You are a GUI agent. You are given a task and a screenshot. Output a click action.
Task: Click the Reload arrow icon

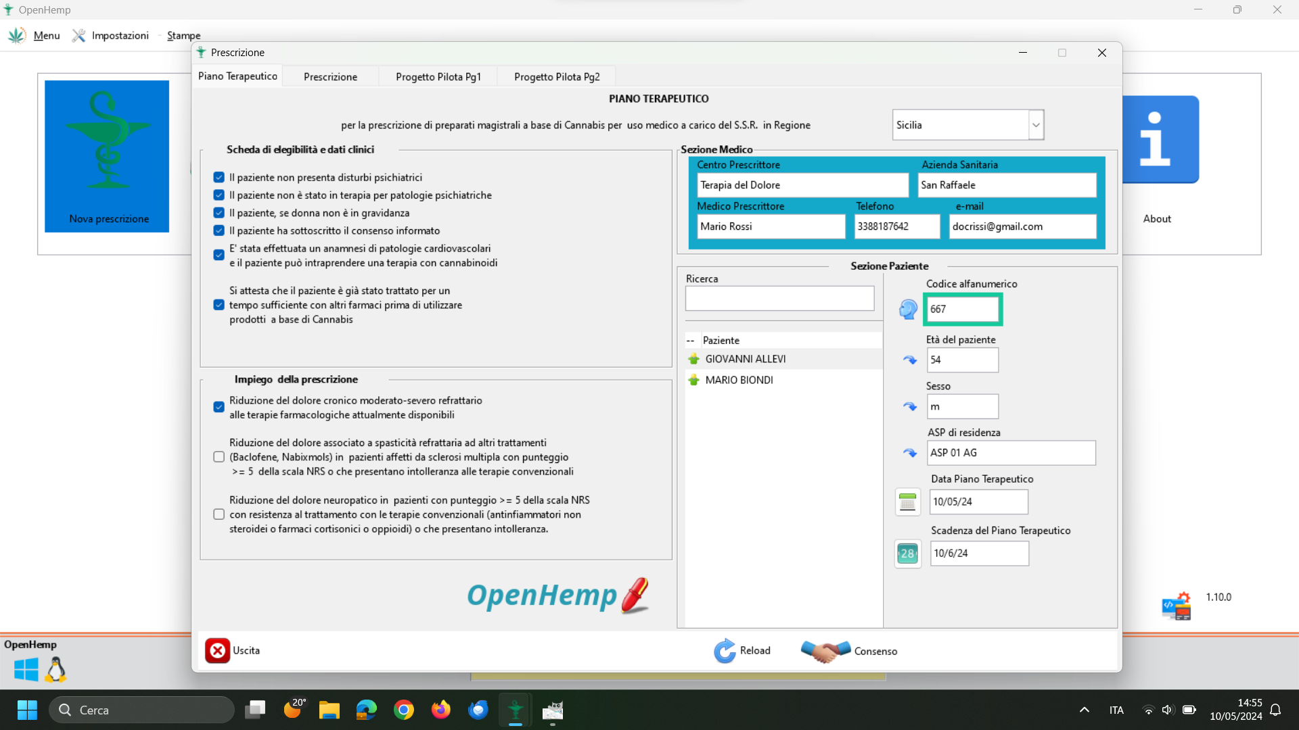tap(725, 651)
